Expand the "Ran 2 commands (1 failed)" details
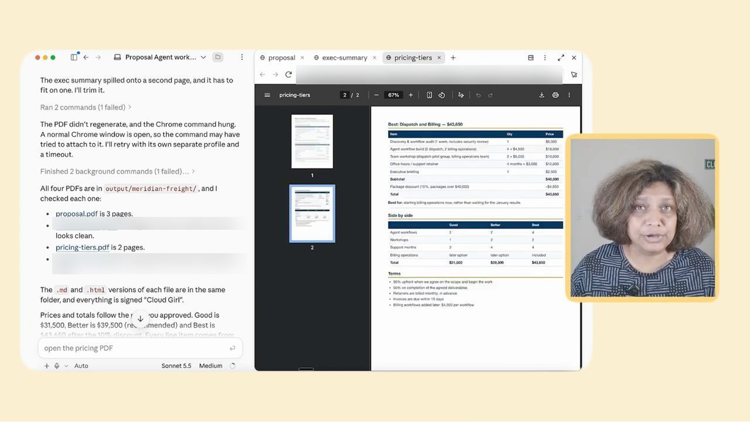750x422 pixels. click(86, 107)
